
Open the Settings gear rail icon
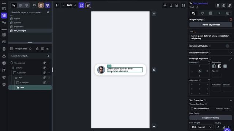pos(4,84)
